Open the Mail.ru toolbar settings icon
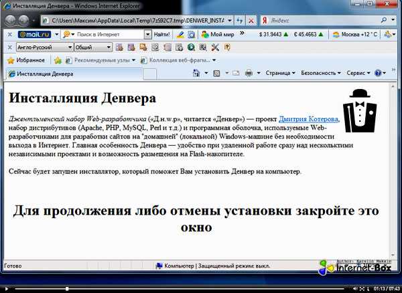Screen dimensions: 402x293 click(x=388, y=35)
